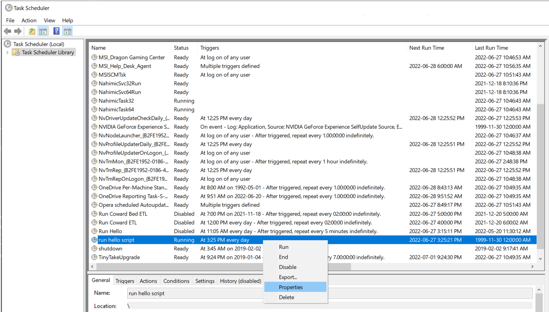
Task: Open the View menu
Action: click(49, 20)
